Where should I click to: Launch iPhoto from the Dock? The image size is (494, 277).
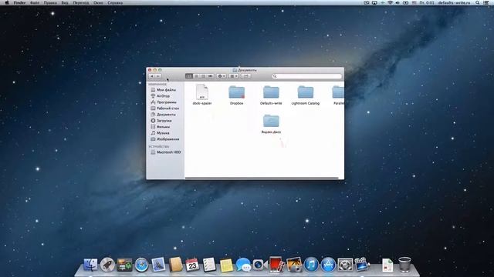tap(294, 265)
